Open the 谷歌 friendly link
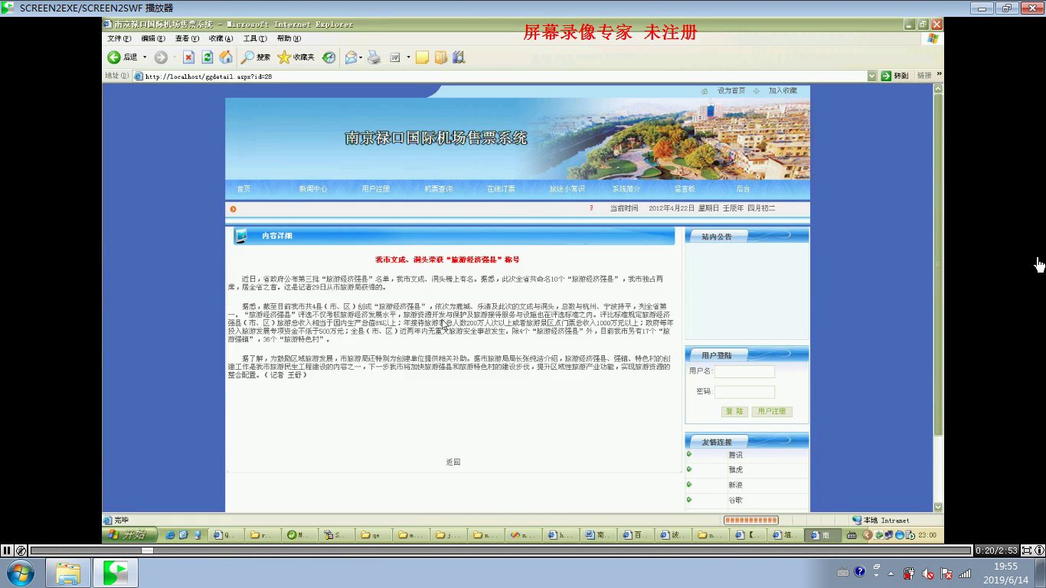This screenshot has width=1046, height=588. [x=735, y=500]
